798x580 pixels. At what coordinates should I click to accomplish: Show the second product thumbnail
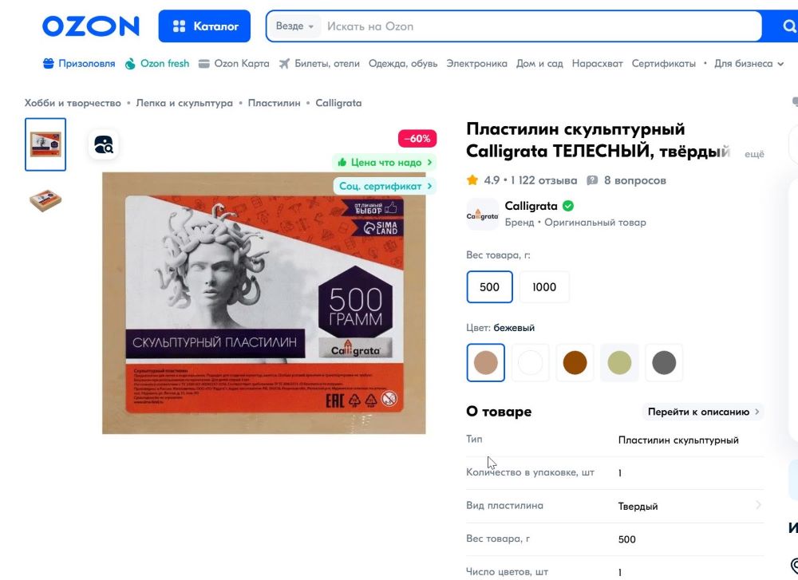45,200
